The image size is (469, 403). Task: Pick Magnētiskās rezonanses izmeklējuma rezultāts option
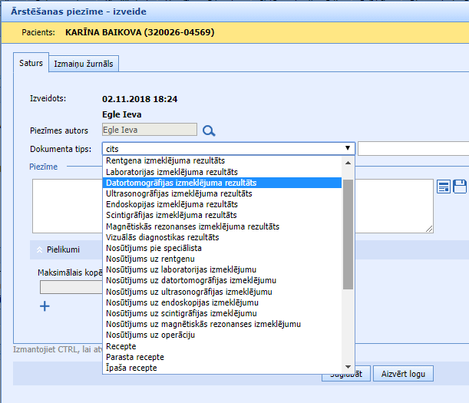point(192,226)
